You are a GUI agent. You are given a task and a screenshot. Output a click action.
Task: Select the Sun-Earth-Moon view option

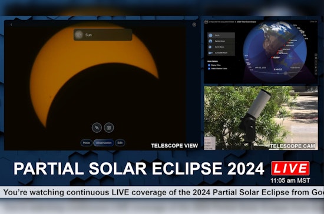(x=221, y=53)
